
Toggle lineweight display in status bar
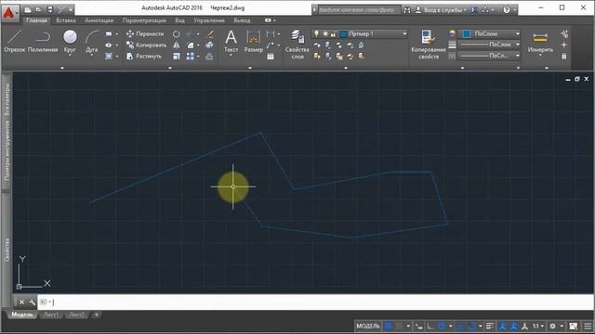tap(490, 326)
